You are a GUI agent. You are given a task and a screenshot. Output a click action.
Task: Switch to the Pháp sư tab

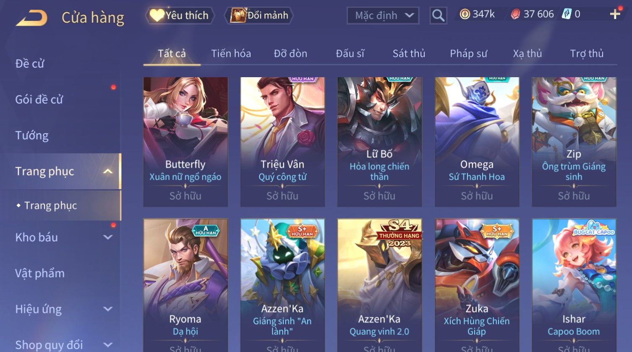pos(468,53)
